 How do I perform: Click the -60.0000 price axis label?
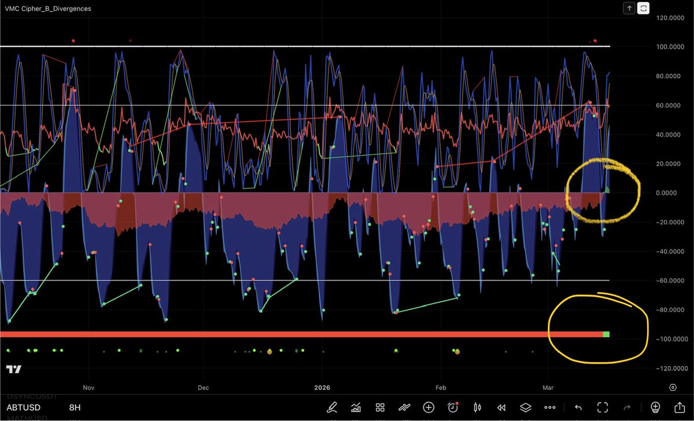click(x=671, y=281)
